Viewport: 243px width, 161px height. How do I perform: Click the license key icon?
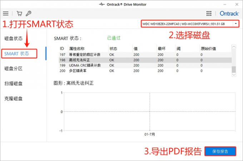(x=29, y=14)
